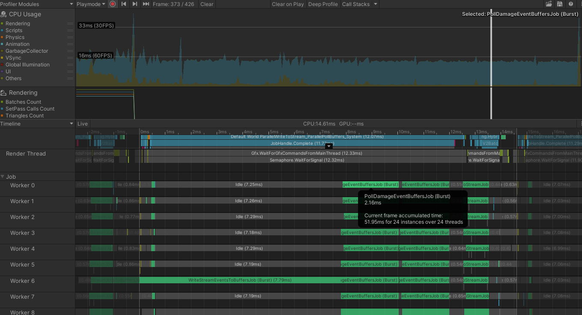
Task: Open a saved profile using the load icon
Action: 549,4
